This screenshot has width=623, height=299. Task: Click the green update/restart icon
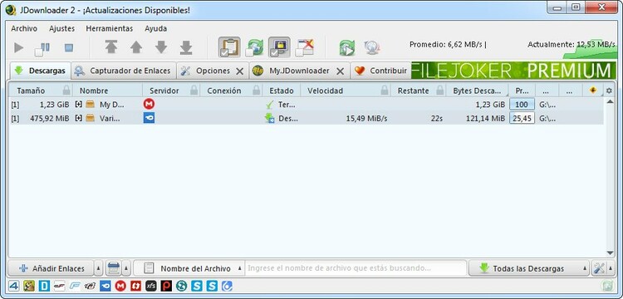[347, 47]
